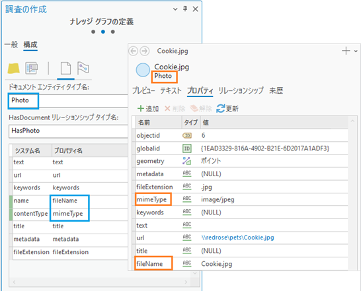Open the 調査の作成 pane options chevron
Screen dimensions: 361x291
pos(175,9)
